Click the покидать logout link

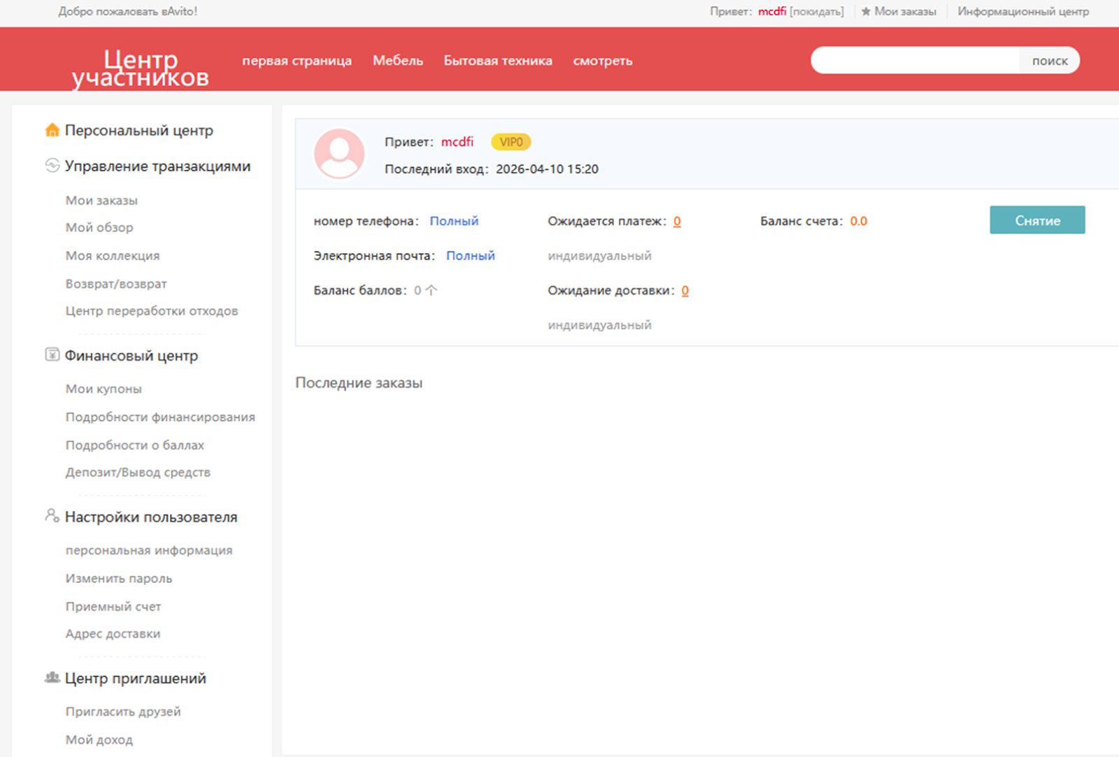[816, 12]
